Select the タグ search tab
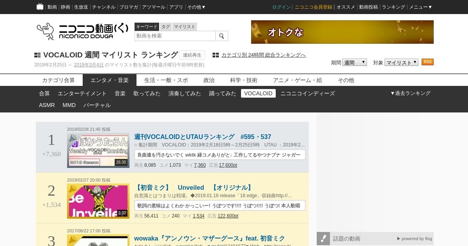468x246 pixels. coord(166,27)
